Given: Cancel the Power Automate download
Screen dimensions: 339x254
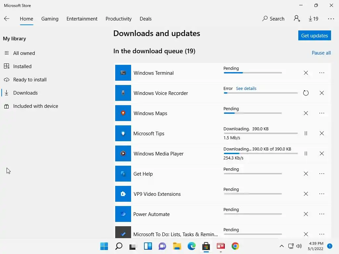Looking at the screenshot, I should pyautogui.click(x=306, y=214).
